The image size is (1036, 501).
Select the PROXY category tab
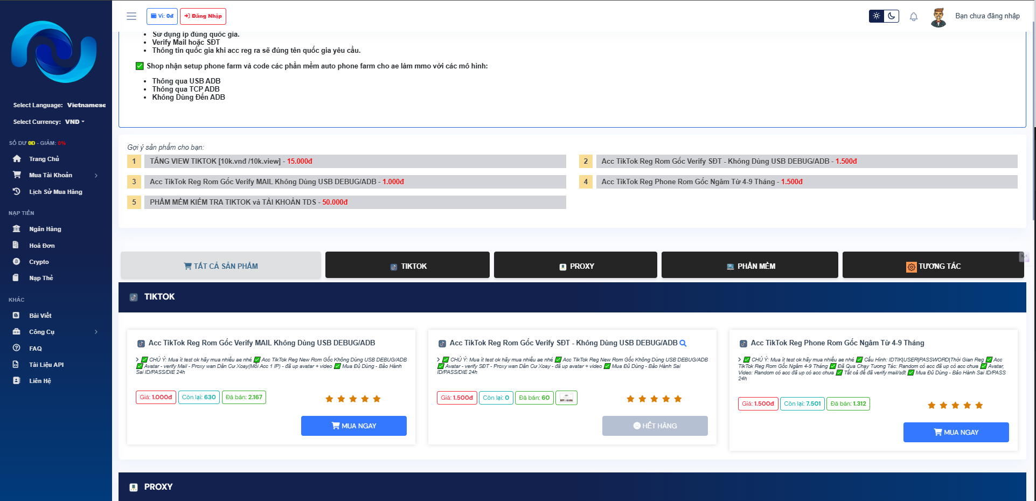(x=575, y=265)
